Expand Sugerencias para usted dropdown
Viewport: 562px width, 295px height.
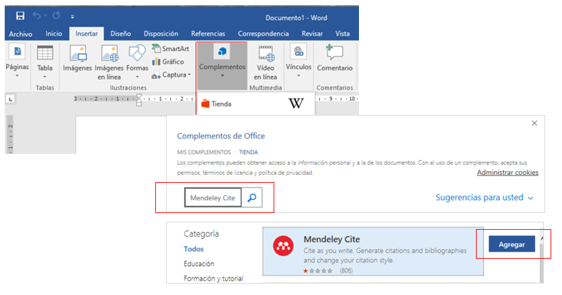click(484, 198)
